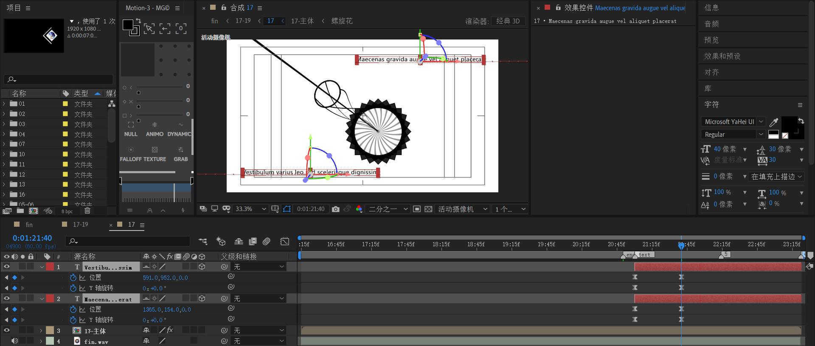815x346 pixels.
Task: Click the 8 bpc color depth button
Action: pos(67,211)
